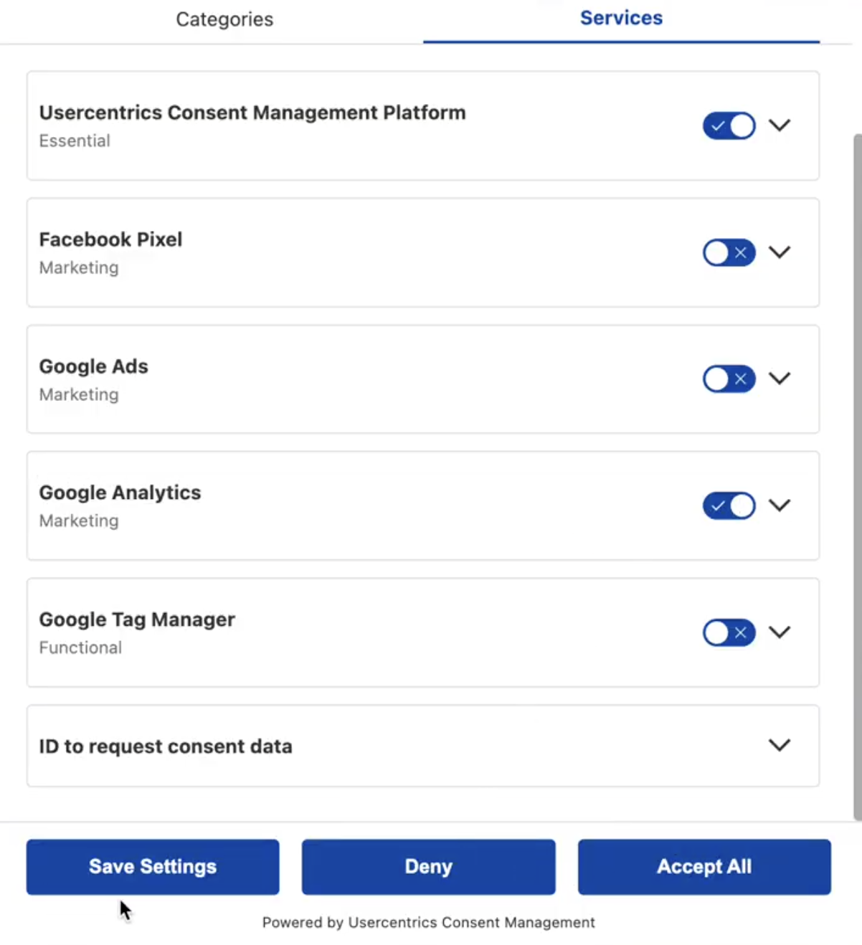The width and height of the screenshot is (862, 945).
Task: Expand Google Ads details chevron
Action: coord(780,378)
